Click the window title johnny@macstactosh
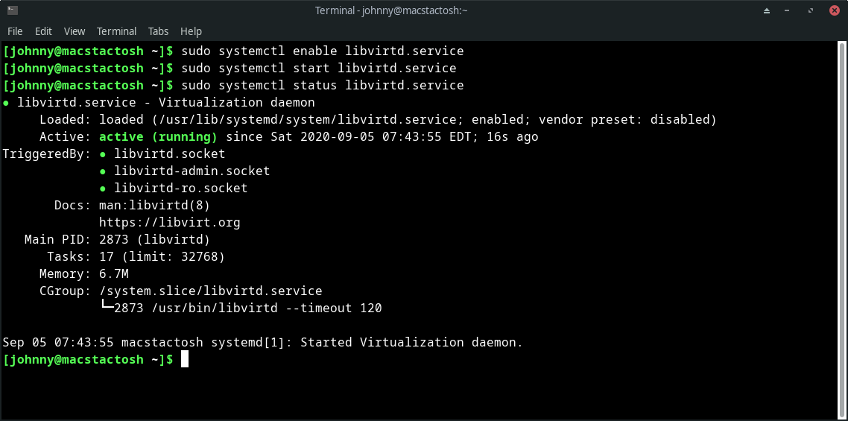Image resolution: width=848 pixels, height=421 pixels. coord(415,10)
